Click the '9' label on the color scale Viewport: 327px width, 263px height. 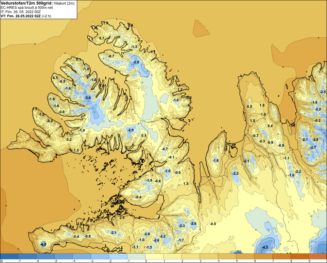coord(309,261)
